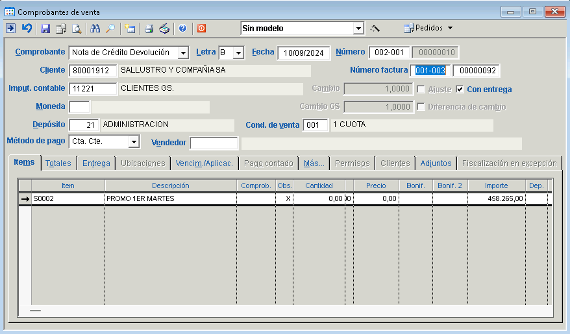This screenshot has height=334, width=570.
Task: Open the Adjuntos tab
Action: 436,163
